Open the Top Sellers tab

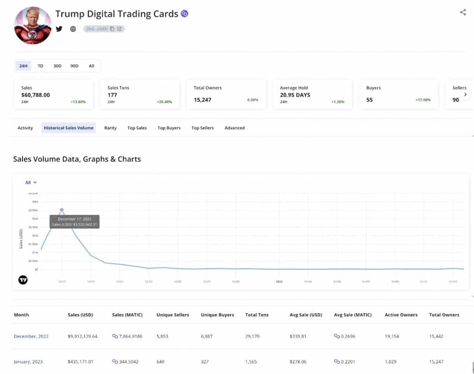(203, 128)
